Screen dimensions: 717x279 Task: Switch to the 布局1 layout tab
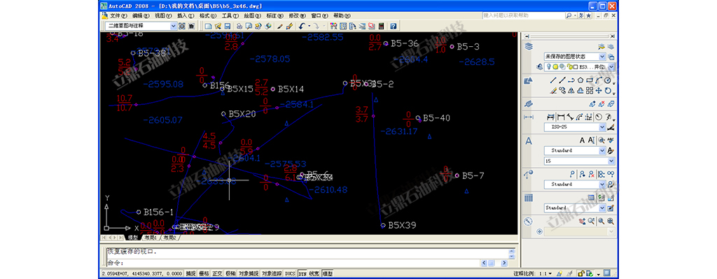[x=150, y=238]
